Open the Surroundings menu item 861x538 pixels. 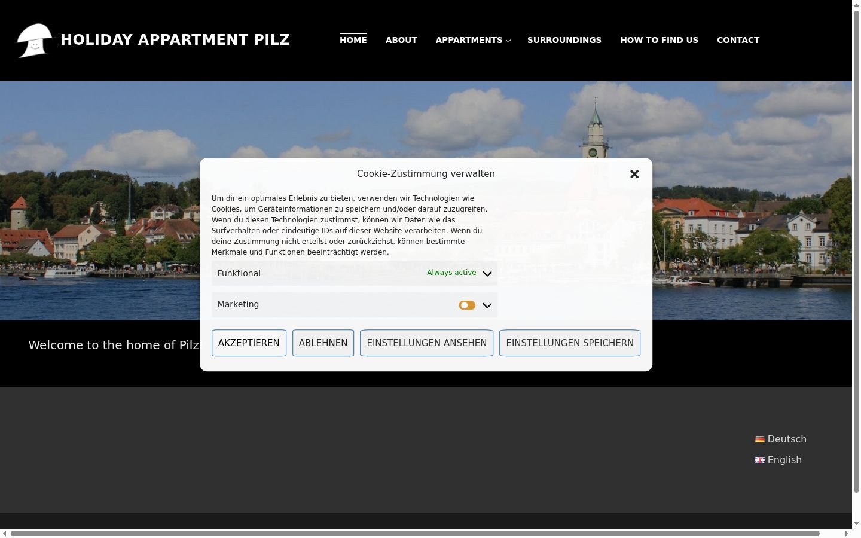click(x=564, y=40)
